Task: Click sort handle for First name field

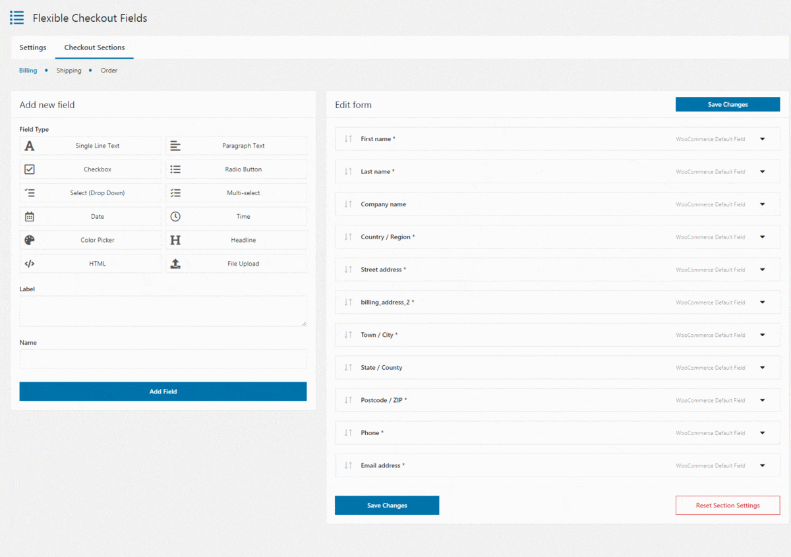Action: (x=348, y=139)
